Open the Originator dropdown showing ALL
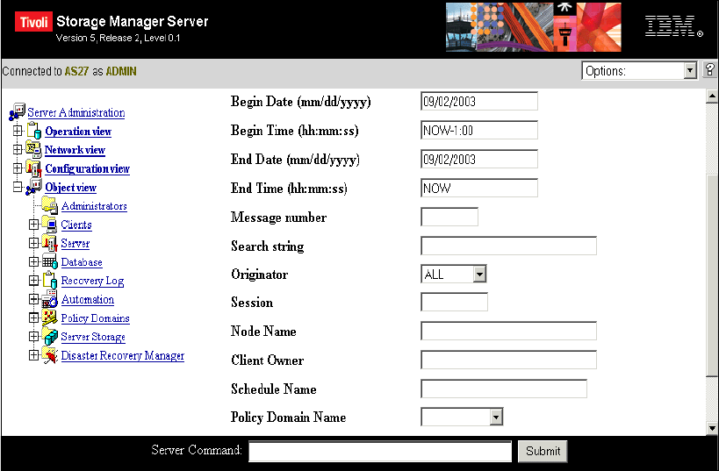This screenshot has width=719, height=471. 453,274
